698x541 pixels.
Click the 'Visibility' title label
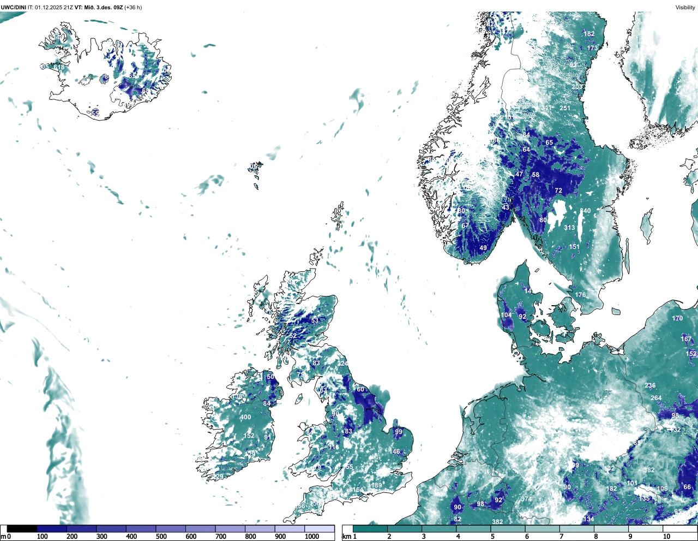click(x=685, y=7)
